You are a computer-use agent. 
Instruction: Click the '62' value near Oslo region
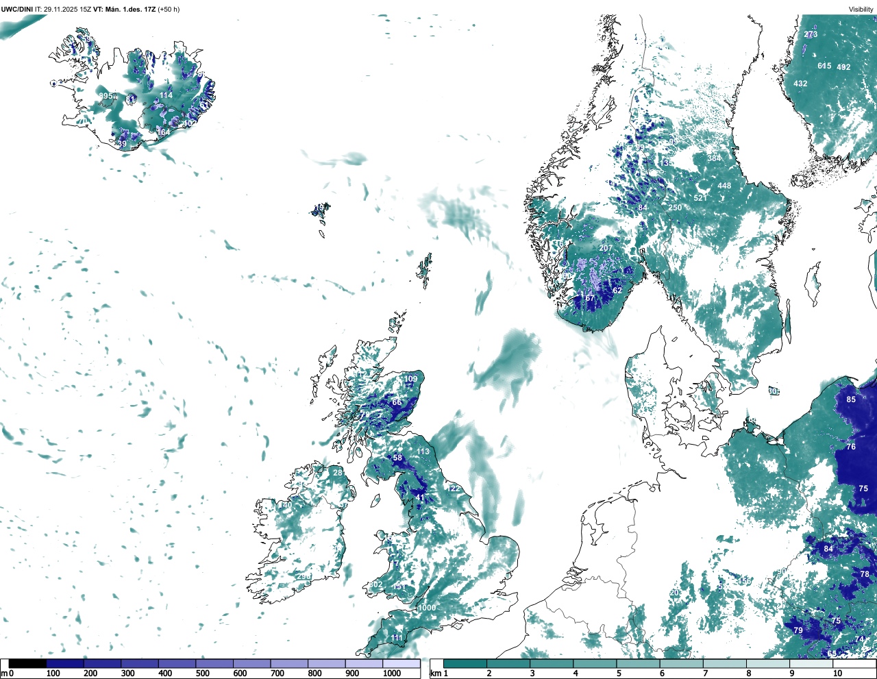[617, 291]
